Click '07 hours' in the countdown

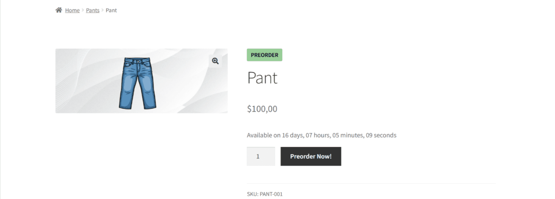(x=318, y=135)
